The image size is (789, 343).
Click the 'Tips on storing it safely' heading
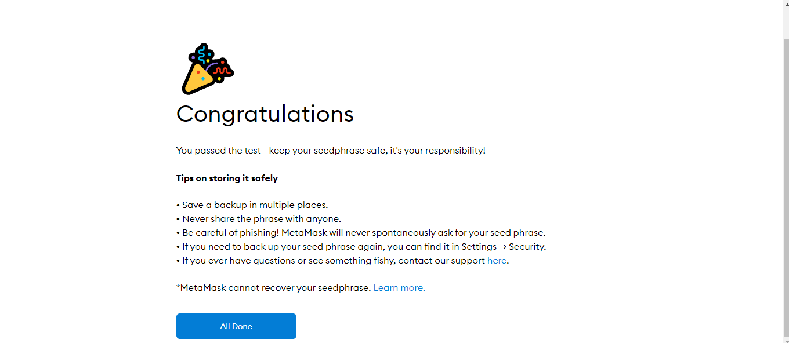point(227,178)
